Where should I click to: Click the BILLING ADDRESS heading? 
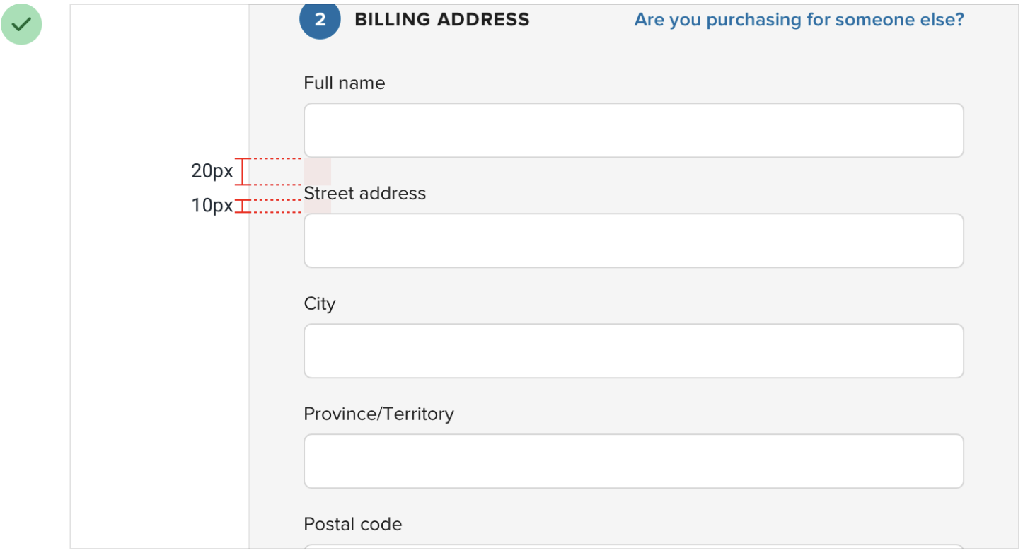[x=441, y=20]
